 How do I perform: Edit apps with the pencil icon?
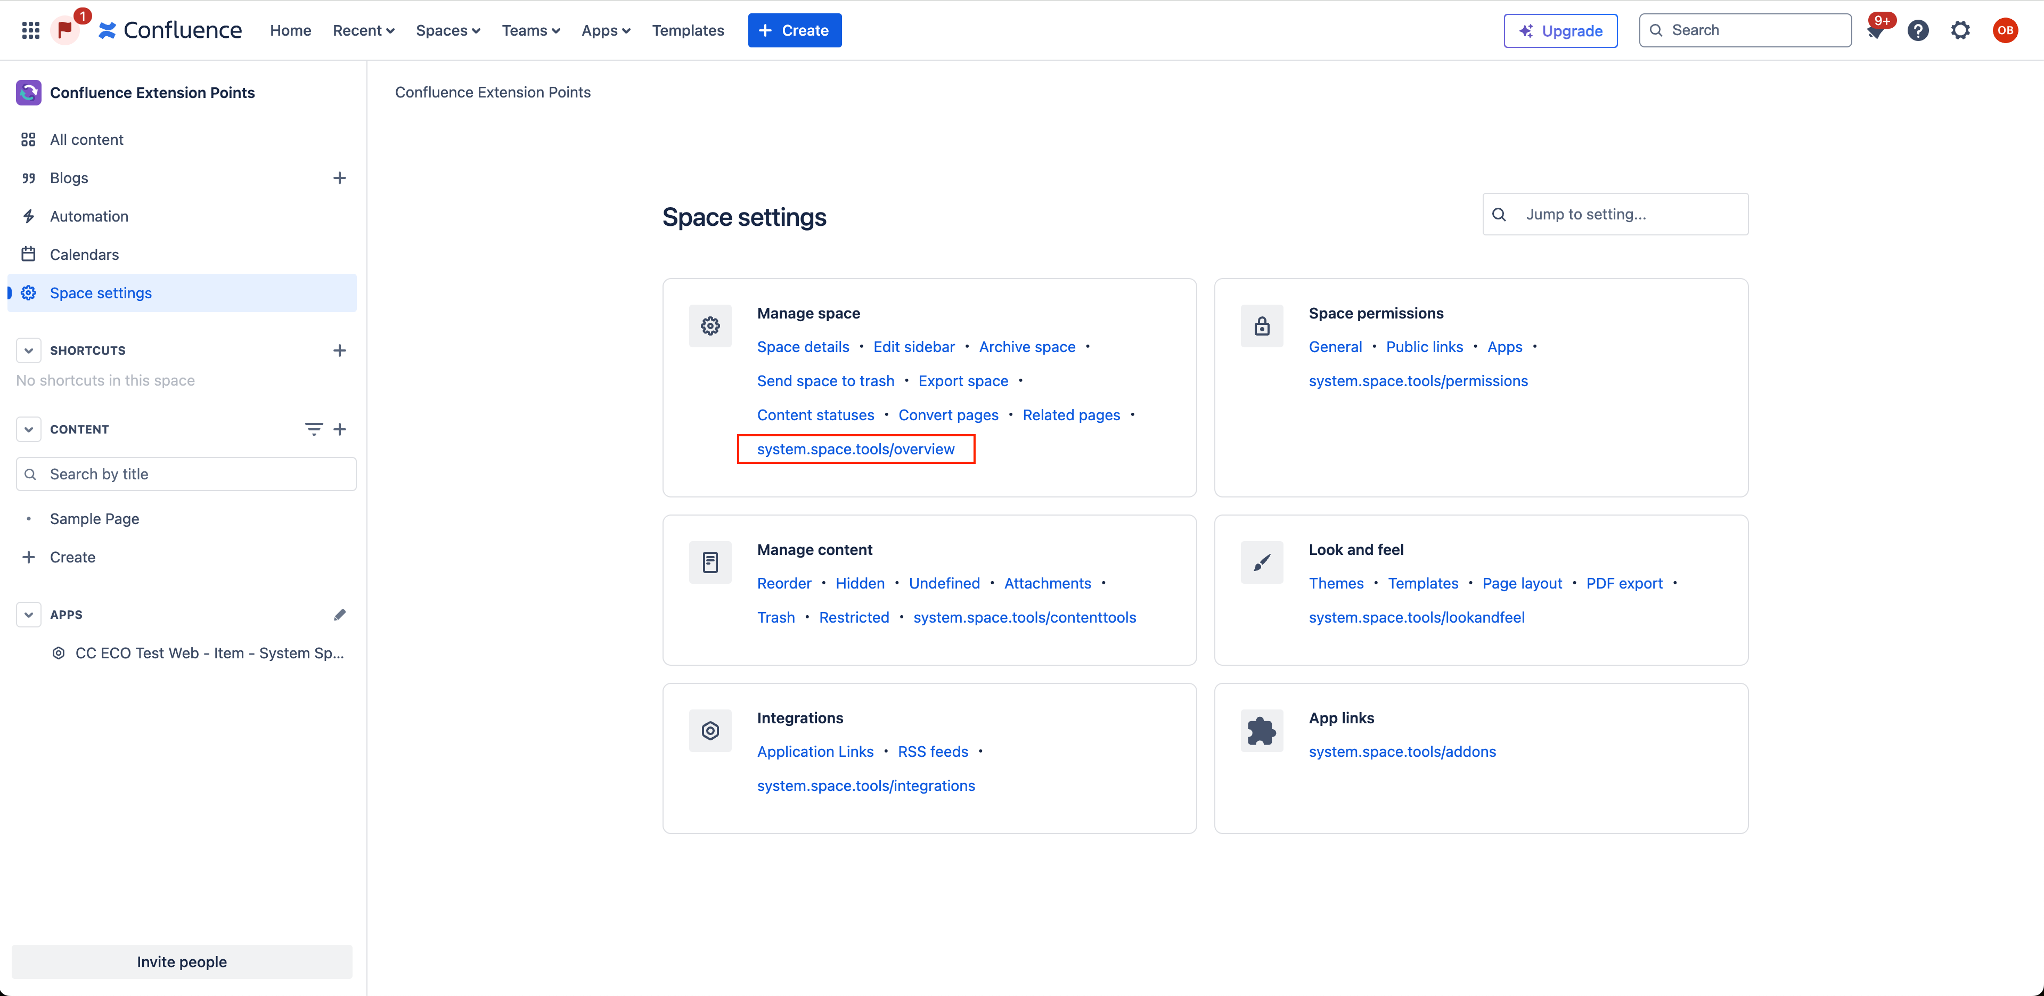(x=340, y=614)
